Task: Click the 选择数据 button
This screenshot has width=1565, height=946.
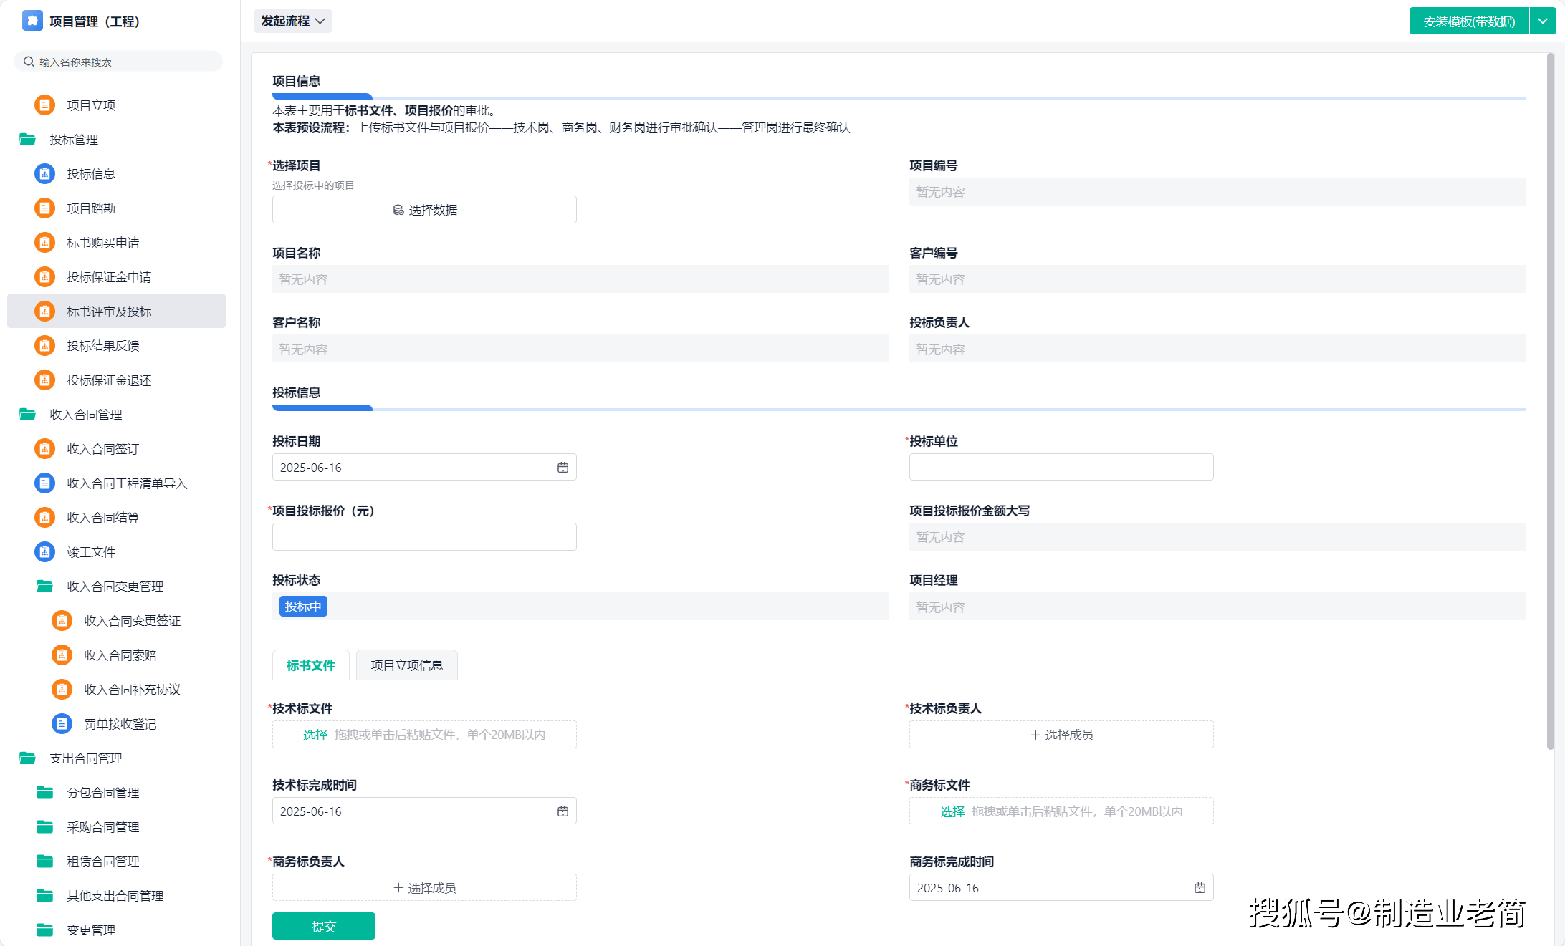Action: [x=424, y=210]
